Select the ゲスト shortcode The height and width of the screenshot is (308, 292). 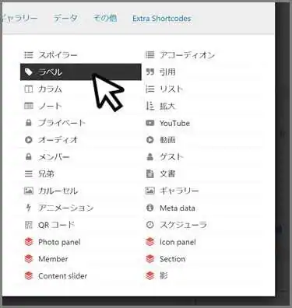click(202, 156)
